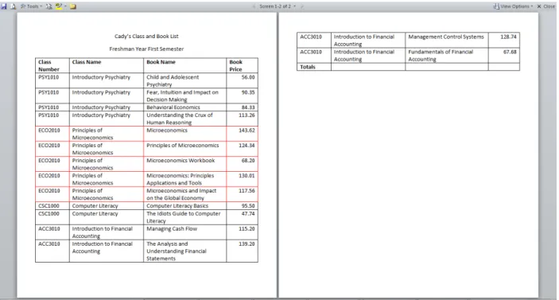Go to the previous screen arrow
559x300 pixels.
pyautogui.click(x=254, y=6)
